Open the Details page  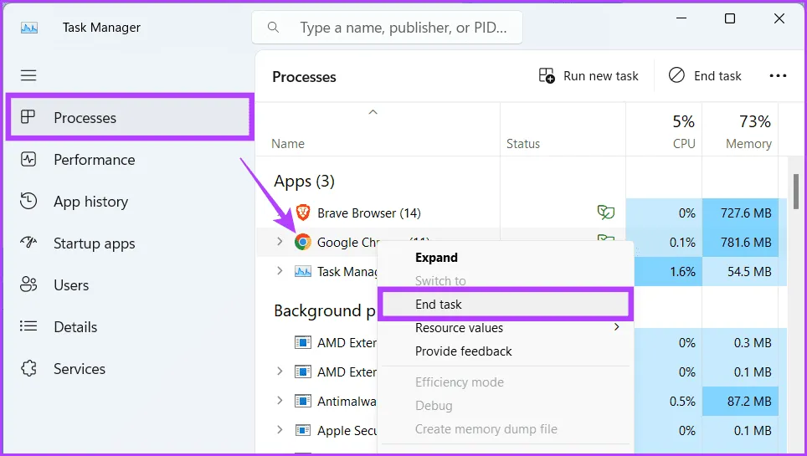coord(75,327)
